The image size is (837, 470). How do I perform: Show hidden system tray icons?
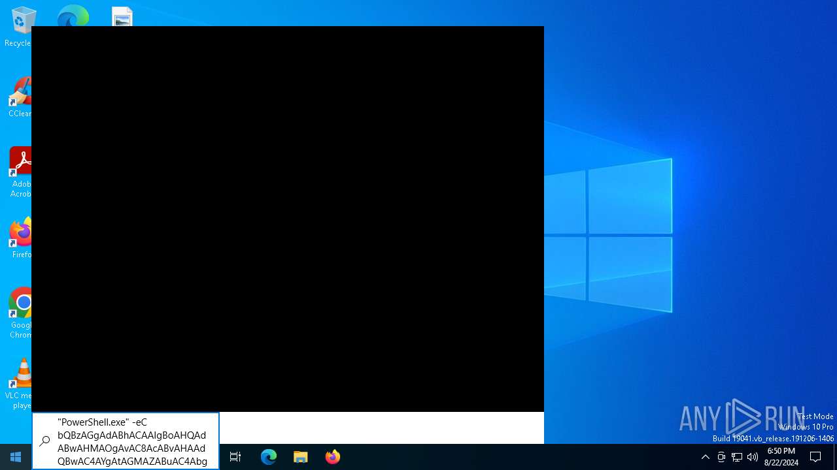pos(705,457)
